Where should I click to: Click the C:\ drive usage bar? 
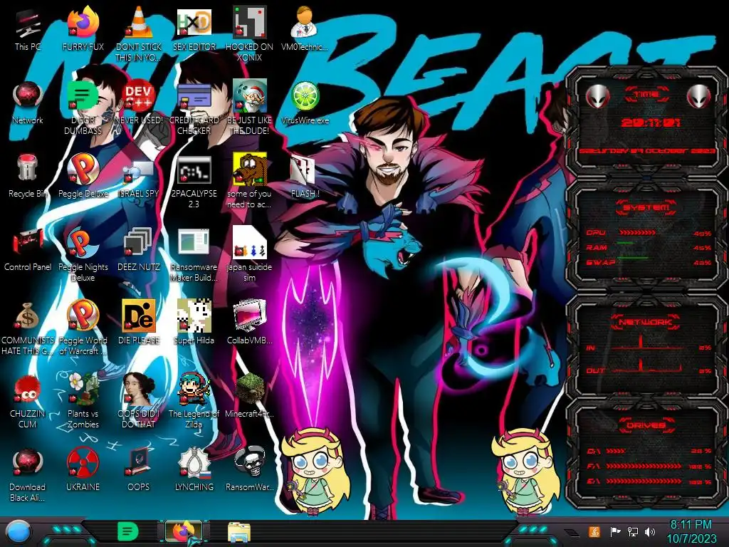(x=616, y=451)
